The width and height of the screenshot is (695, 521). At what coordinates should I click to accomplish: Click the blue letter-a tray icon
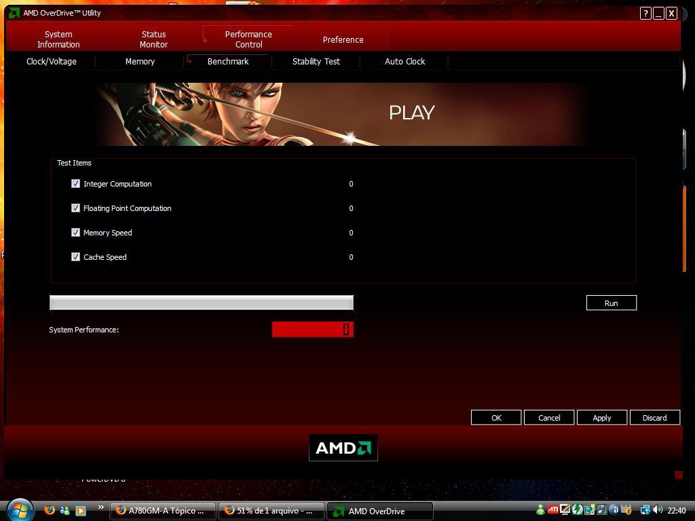click(x=614, y=510)
